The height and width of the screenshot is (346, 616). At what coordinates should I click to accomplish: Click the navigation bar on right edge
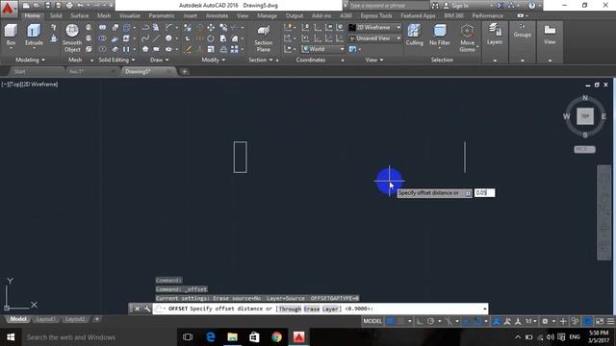coord(604,212)
